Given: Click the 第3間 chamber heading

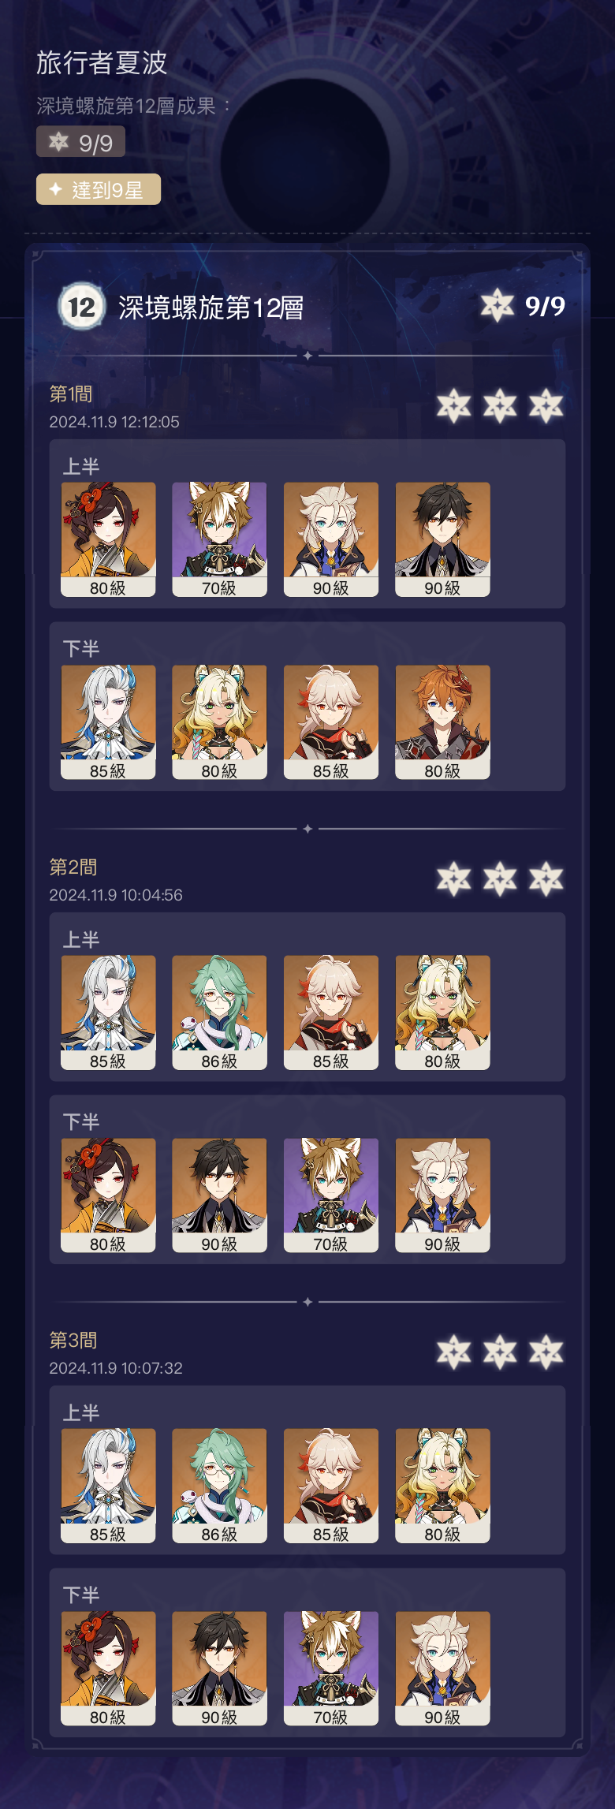Looking at the screenshot, I should [x=73, y=1340].
